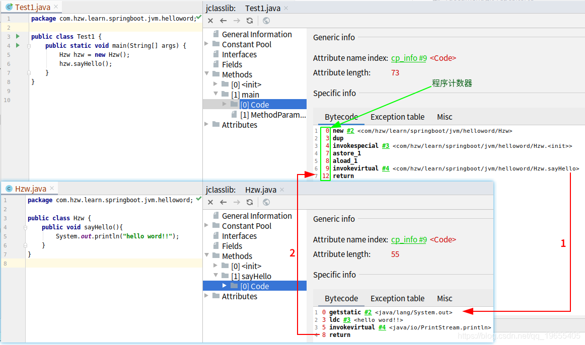585x345 pixels.
Task: Open Misc tab in the Test1 Code view
Action: [x=445, y=117]
